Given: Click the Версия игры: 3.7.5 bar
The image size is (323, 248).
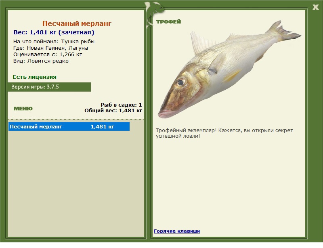Looking at the screenshot, I should tap(49, 87).
